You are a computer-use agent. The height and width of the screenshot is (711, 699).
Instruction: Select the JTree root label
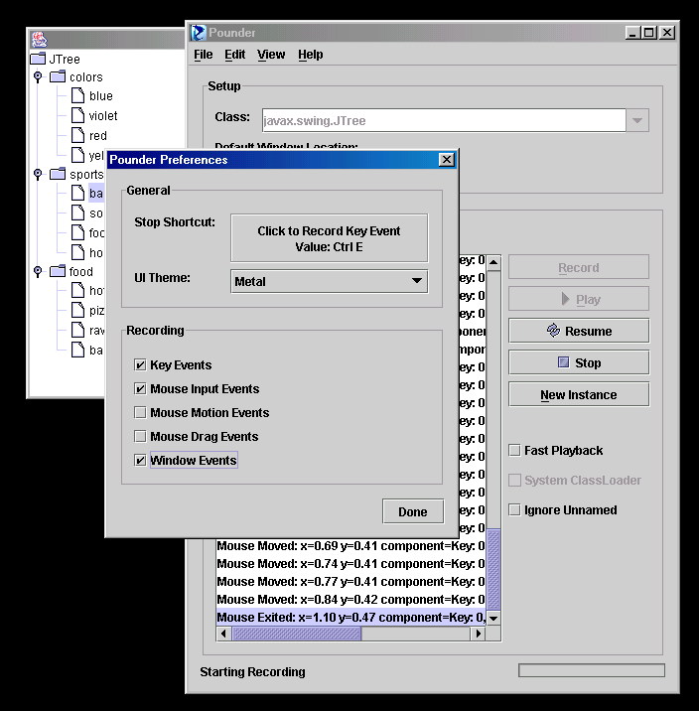(x=65, y=59)
